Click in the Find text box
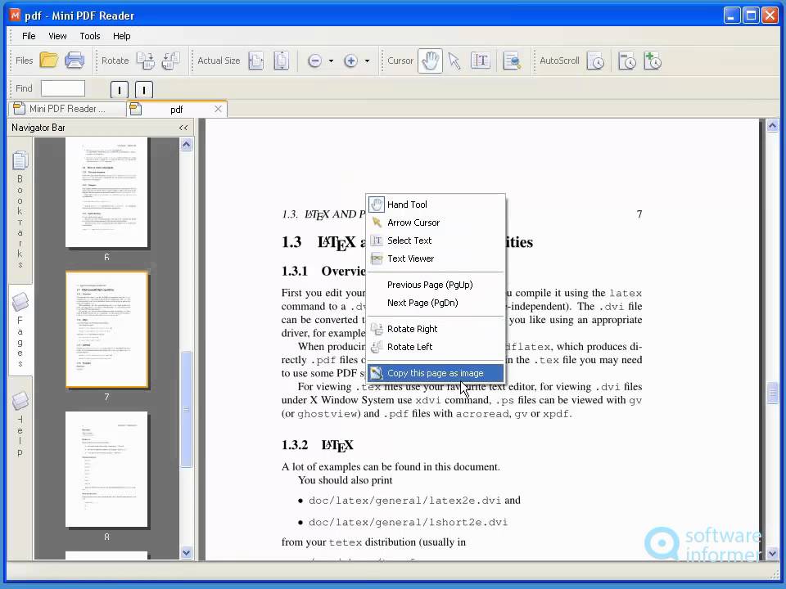Viewport: 786px width, 589px height. pos(63,88)
